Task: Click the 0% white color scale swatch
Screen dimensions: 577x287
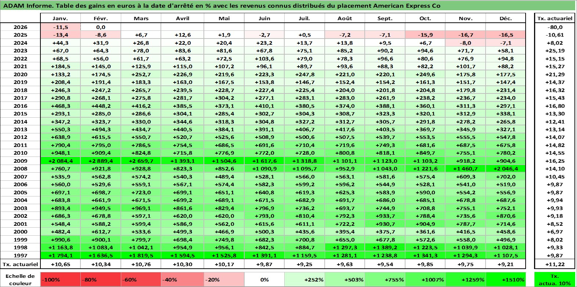Action: (x=264, y=279)
